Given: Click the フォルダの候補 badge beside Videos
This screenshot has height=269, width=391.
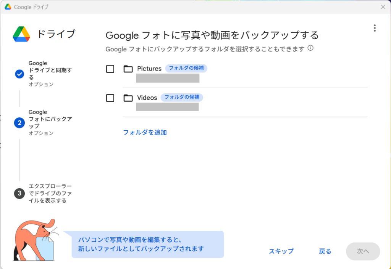Looking at the screenshot, I should (182, 97).
